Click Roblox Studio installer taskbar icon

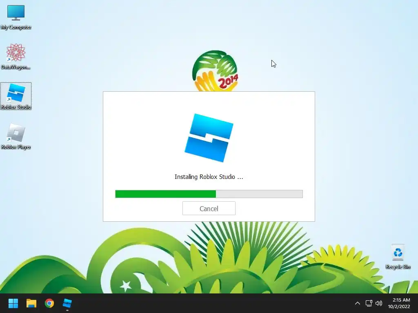coord(67,303)
